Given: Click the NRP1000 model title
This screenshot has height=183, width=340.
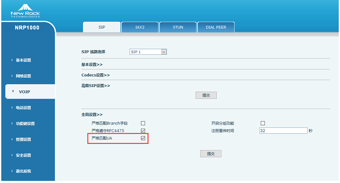Looking at the screenshot, I should [27, 28].
